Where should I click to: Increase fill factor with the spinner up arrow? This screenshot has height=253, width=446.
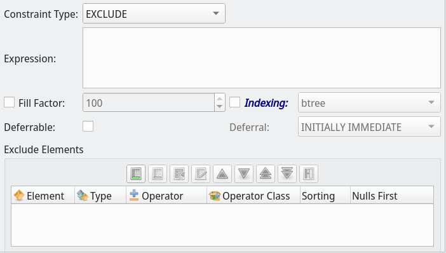pos(219,99)
